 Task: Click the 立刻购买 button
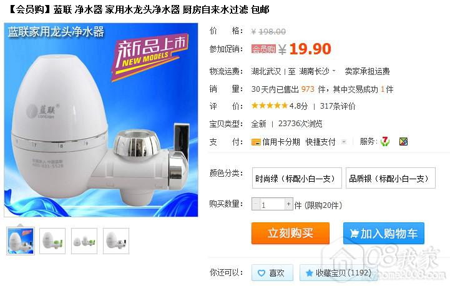click(x=290, y=233)
